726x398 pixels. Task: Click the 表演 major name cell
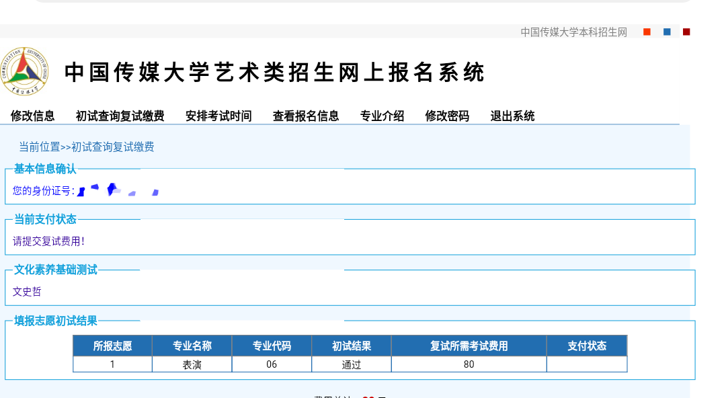coord(192,364)
